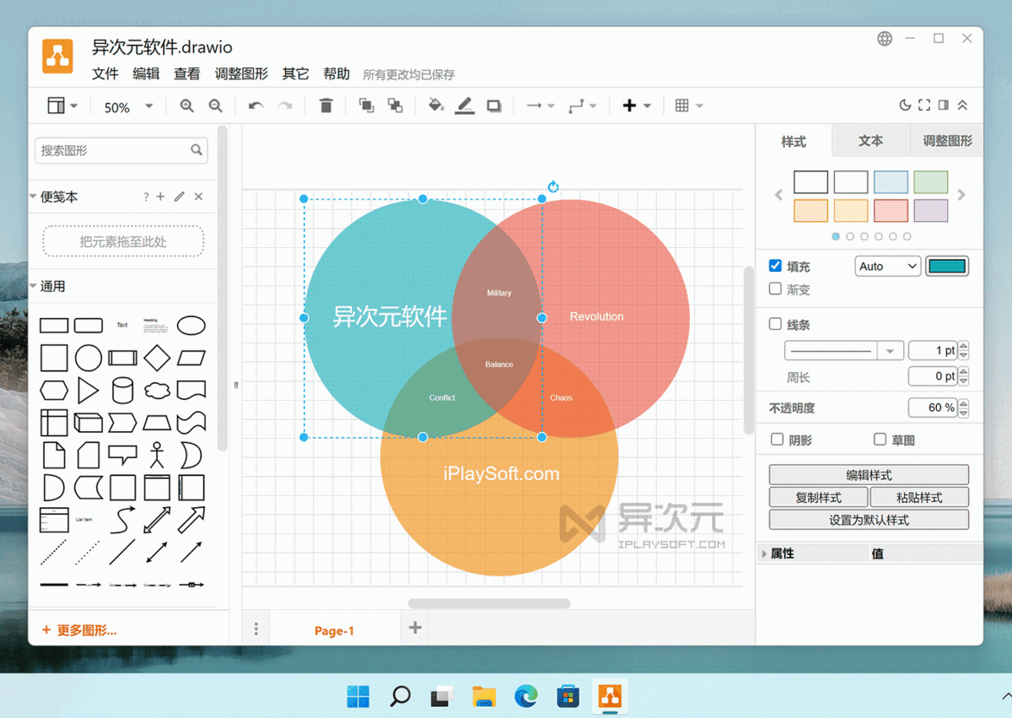Collapse the 便笺本 scratchpad section
The height and width of the screenshot is (718, 1012).
coord(34,197)
